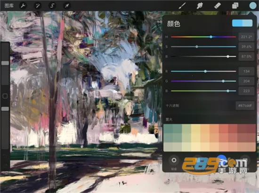
Task: Edit the brightness value field 87.5%
Action: coord(246,56)
